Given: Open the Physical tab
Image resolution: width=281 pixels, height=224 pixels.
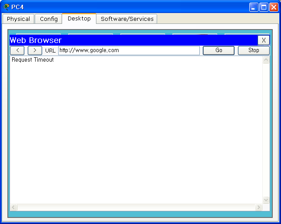Looking at the screenshot, I should point(18,19).
